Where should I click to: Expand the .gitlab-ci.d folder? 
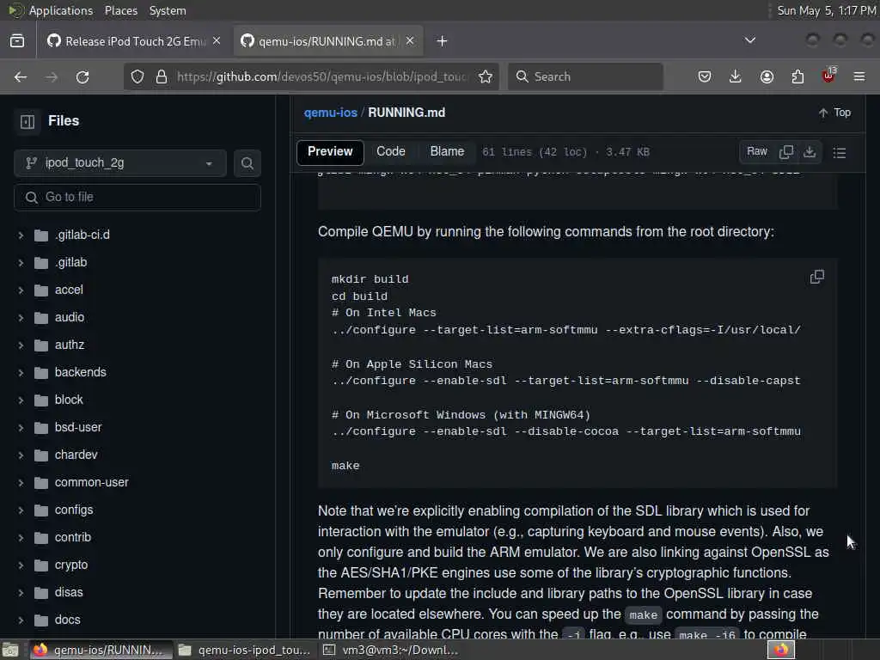click(x=21, y=235)
